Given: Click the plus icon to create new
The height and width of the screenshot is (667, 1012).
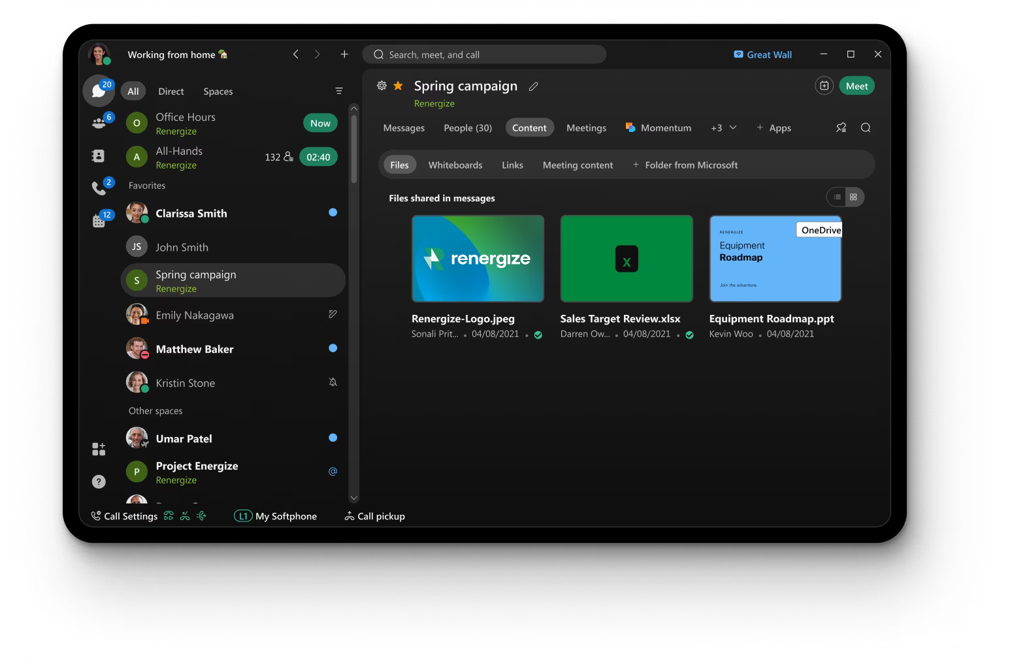Looking at the screenshot, I should tap(344, 54).
